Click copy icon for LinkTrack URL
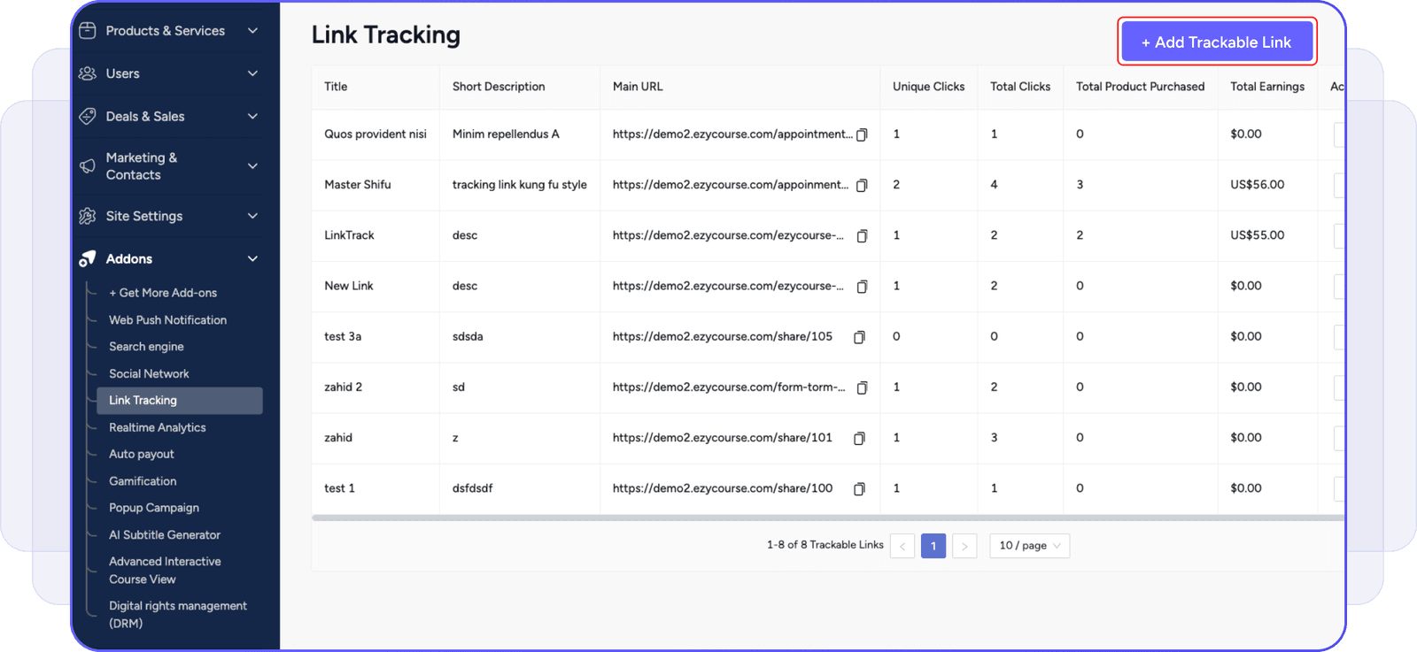This screenshot has width=1417, height=652. (x=862, y=236)
